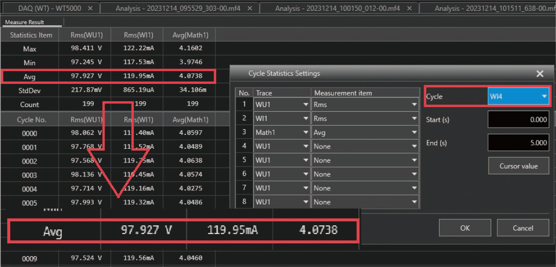Viewport: 556px width, 267px height.
Task: Close the 095529_303-00.mf4 Analysis tab
Action: coord(250,8)
